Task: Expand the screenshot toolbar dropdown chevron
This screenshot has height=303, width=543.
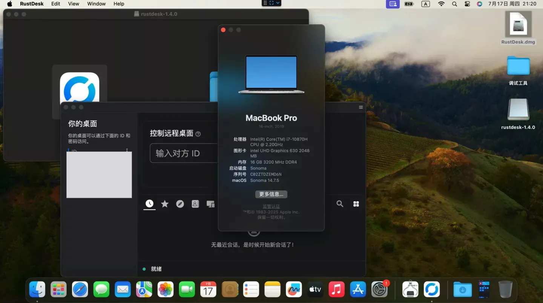Action: pyautogui.click(x=278, y=3)
